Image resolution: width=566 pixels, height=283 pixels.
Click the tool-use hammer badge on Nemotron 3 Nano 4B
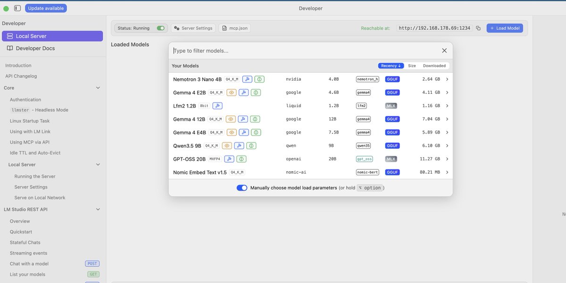(247, 79)
